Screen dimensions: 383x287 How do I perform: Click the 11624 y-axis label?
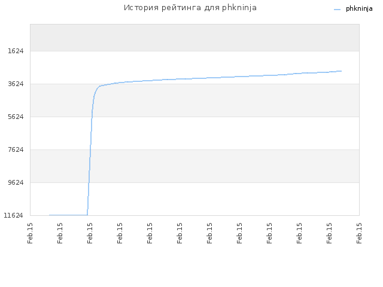[x=13, y=215]
